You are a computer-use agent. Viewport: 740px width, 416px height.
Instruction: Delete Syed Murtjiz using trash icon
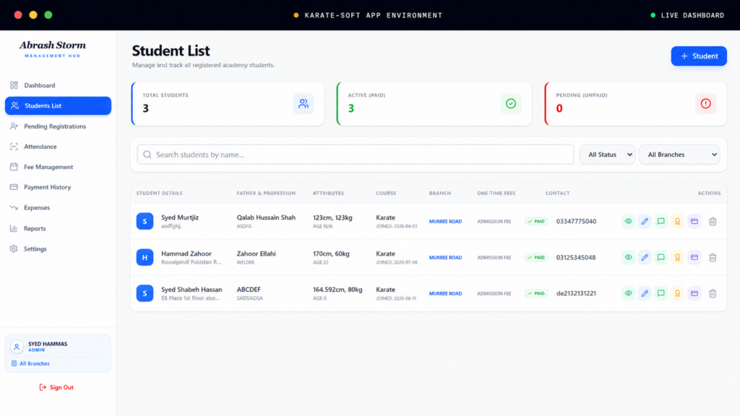(713, 221)
